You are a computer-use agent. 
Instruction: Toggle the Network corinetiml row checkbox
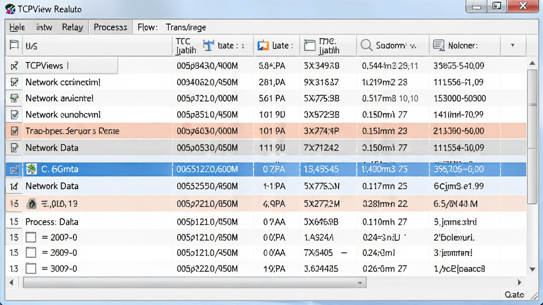point(14,82)
